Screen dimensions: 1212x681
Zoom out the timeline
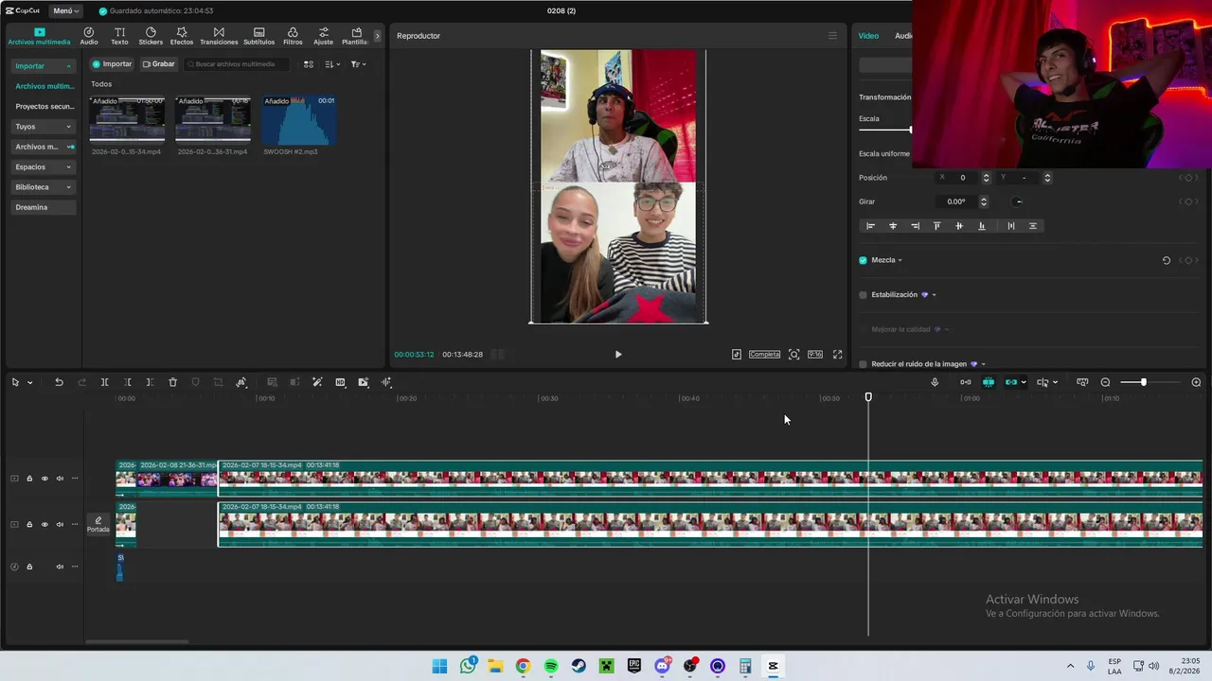coord(1105,382)
